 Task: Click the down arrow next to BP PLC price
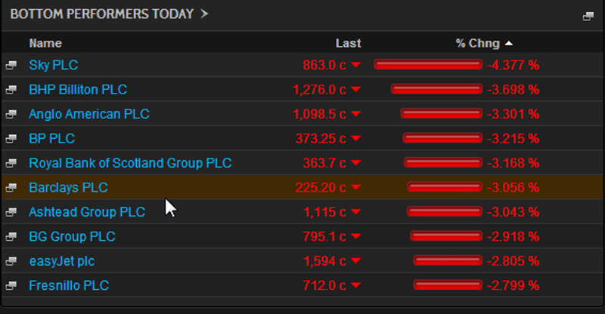coord(355,138)
